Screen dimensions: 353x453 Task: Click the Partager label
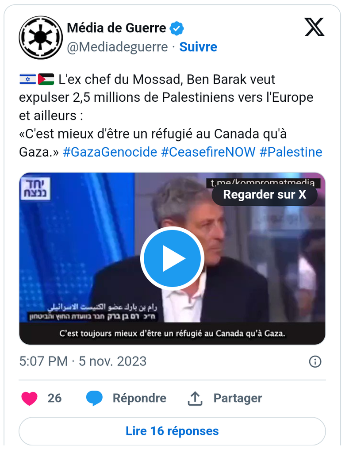(238, 398)
